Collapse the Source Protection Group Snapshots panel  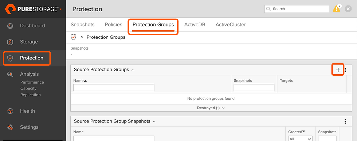(154, 121)
